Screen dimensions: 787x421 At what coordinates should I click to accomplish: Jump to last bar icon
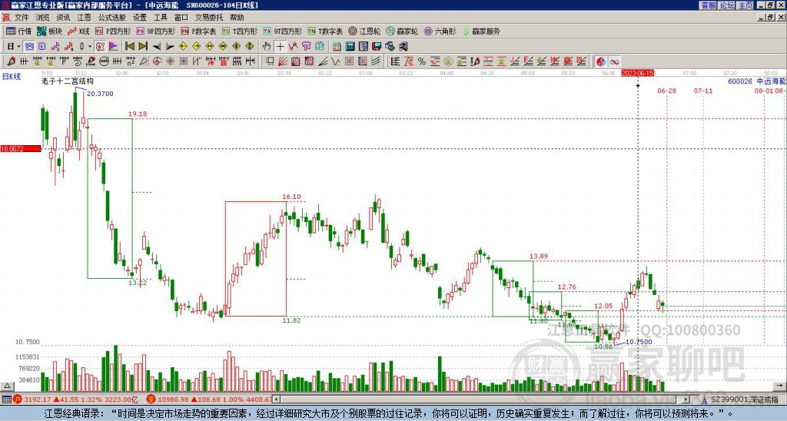(x=143, y=46)
